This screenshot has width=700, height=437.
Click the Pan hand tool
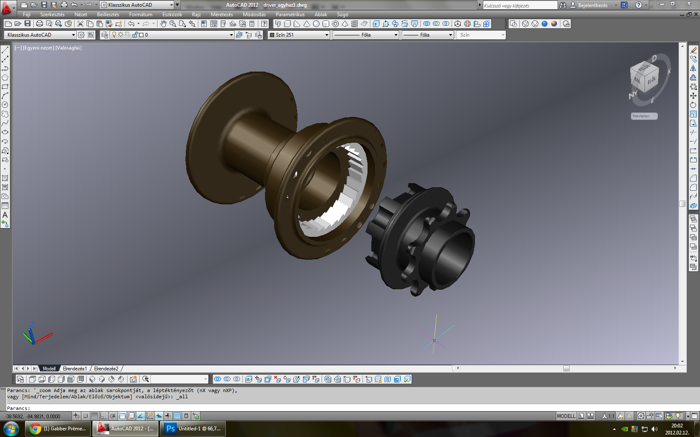[163, 24]
